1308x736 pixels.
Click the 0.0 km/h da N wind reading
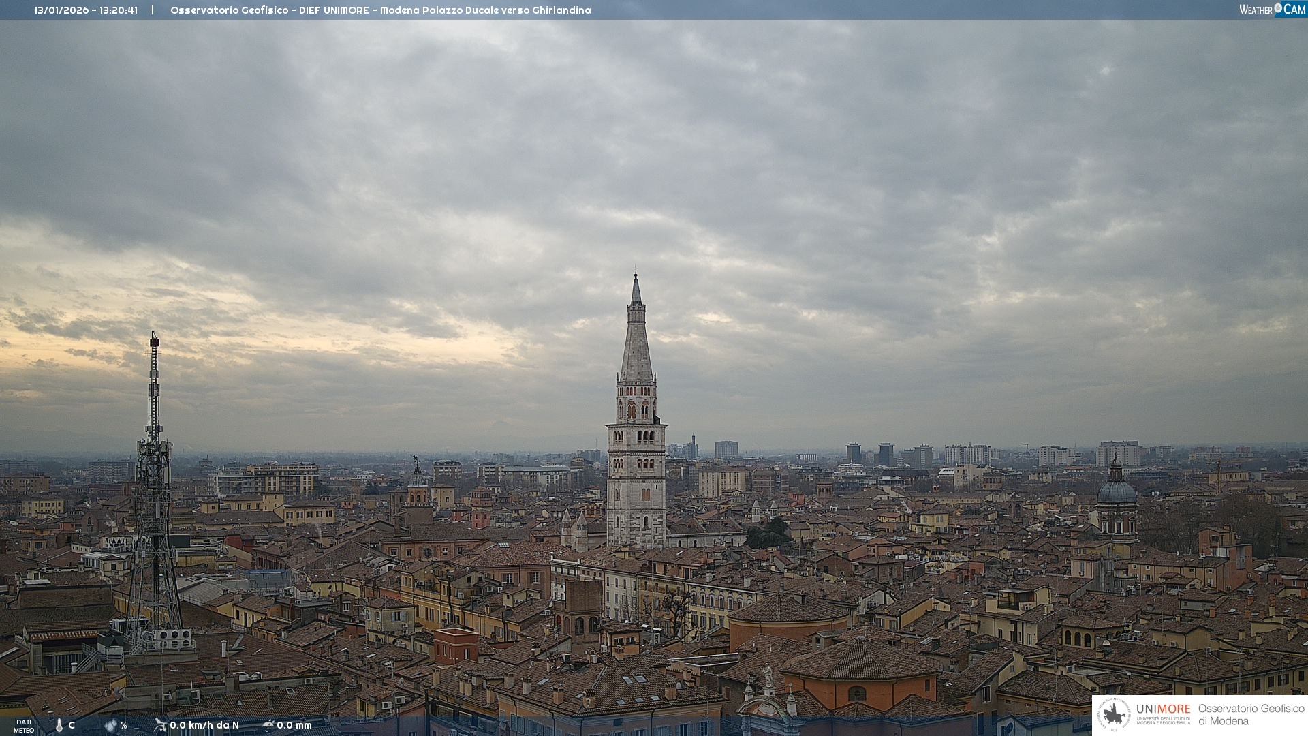pyautogui.click(x=204, y=725)
